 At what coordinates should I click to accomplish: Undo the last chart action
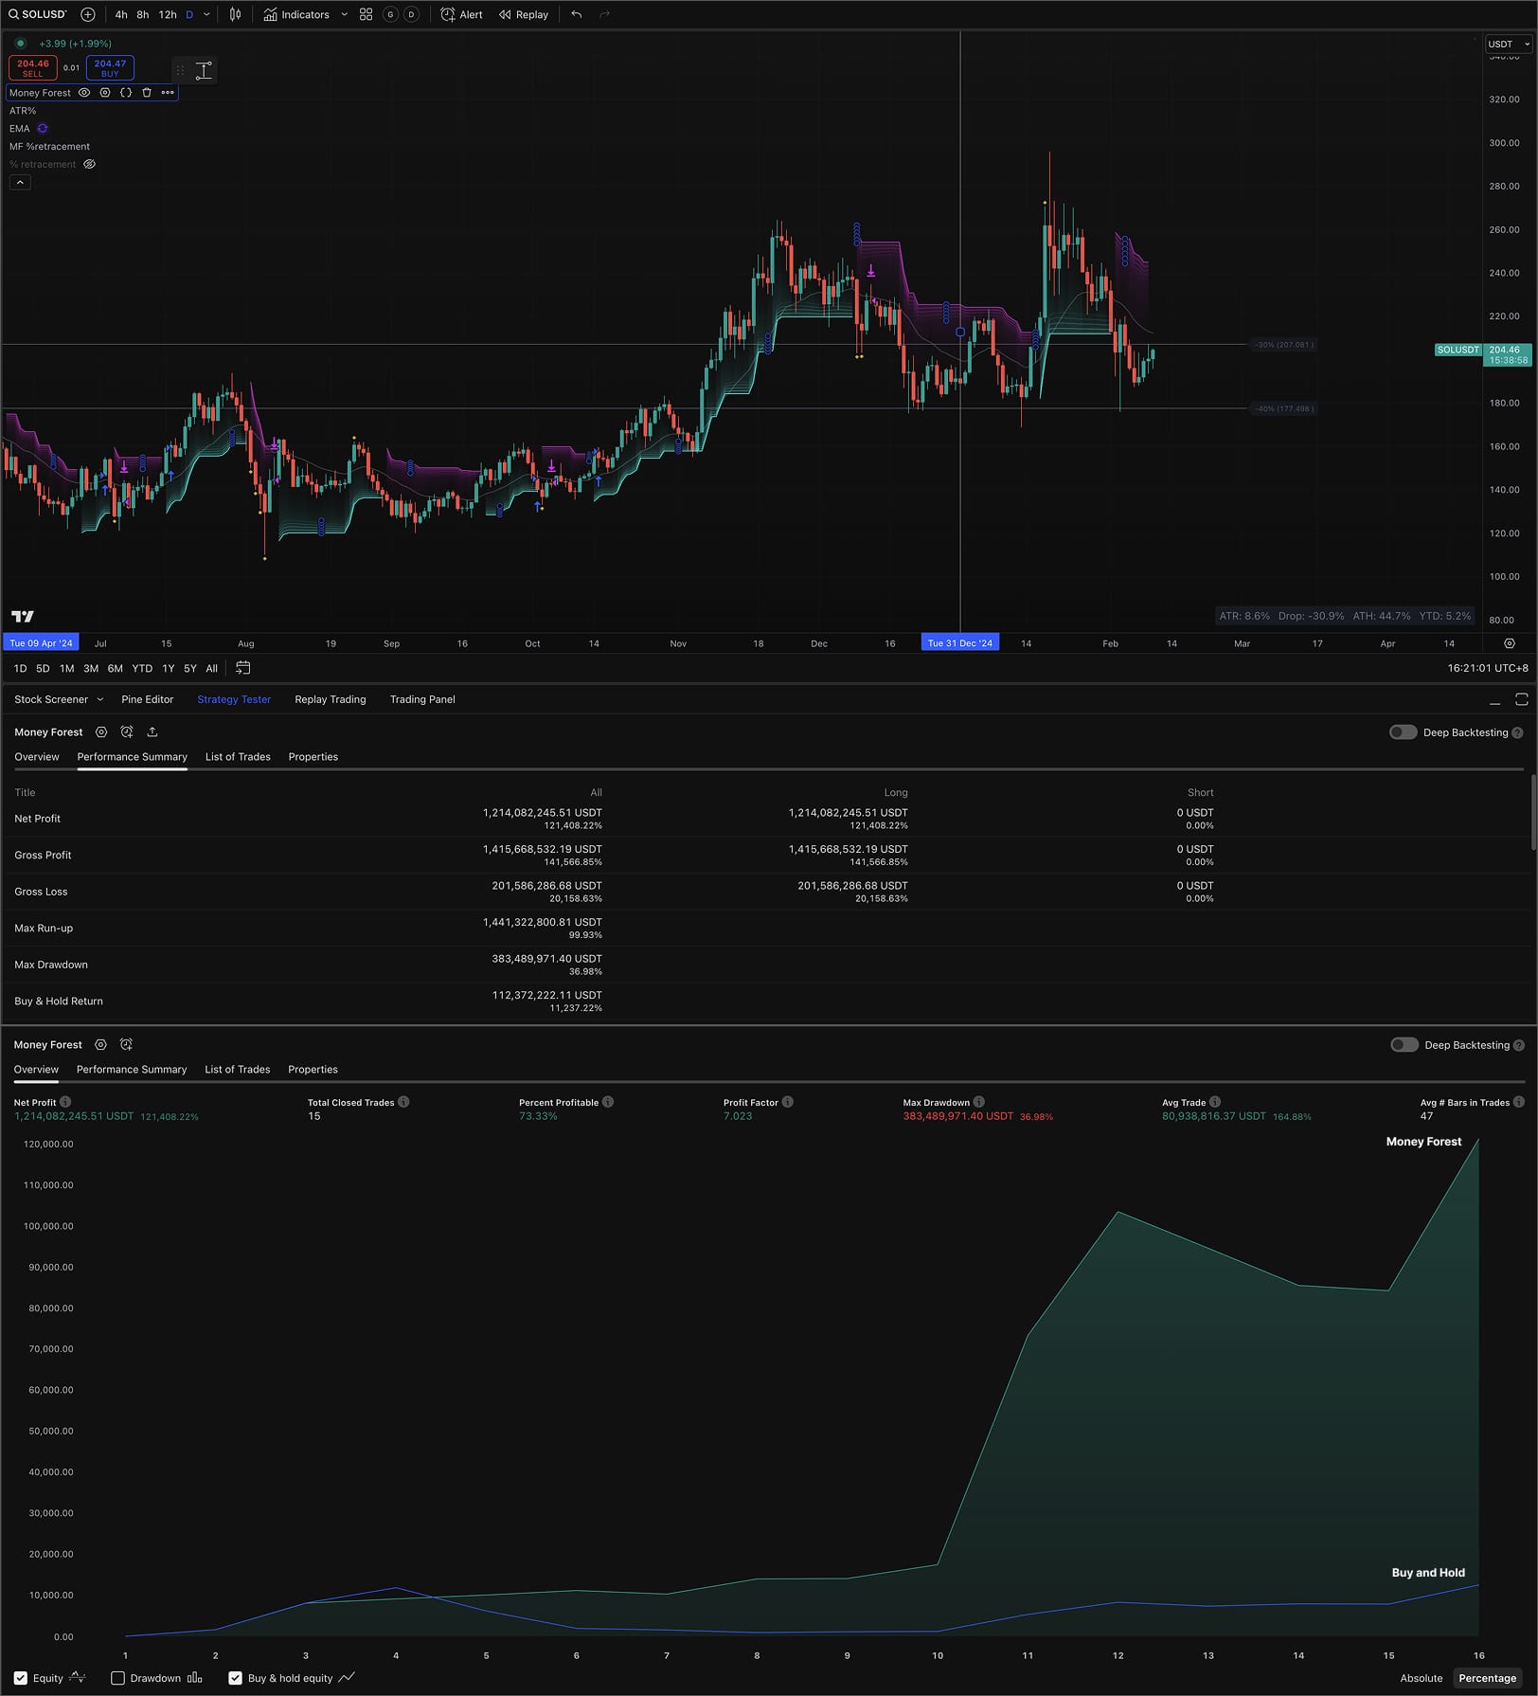tap(577, 14)
